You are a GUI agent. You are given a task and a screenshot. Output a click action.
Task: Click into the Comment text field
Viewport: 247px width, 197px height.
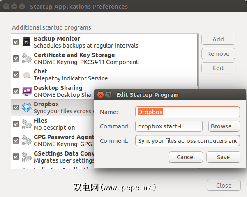[x=187, y=141]
